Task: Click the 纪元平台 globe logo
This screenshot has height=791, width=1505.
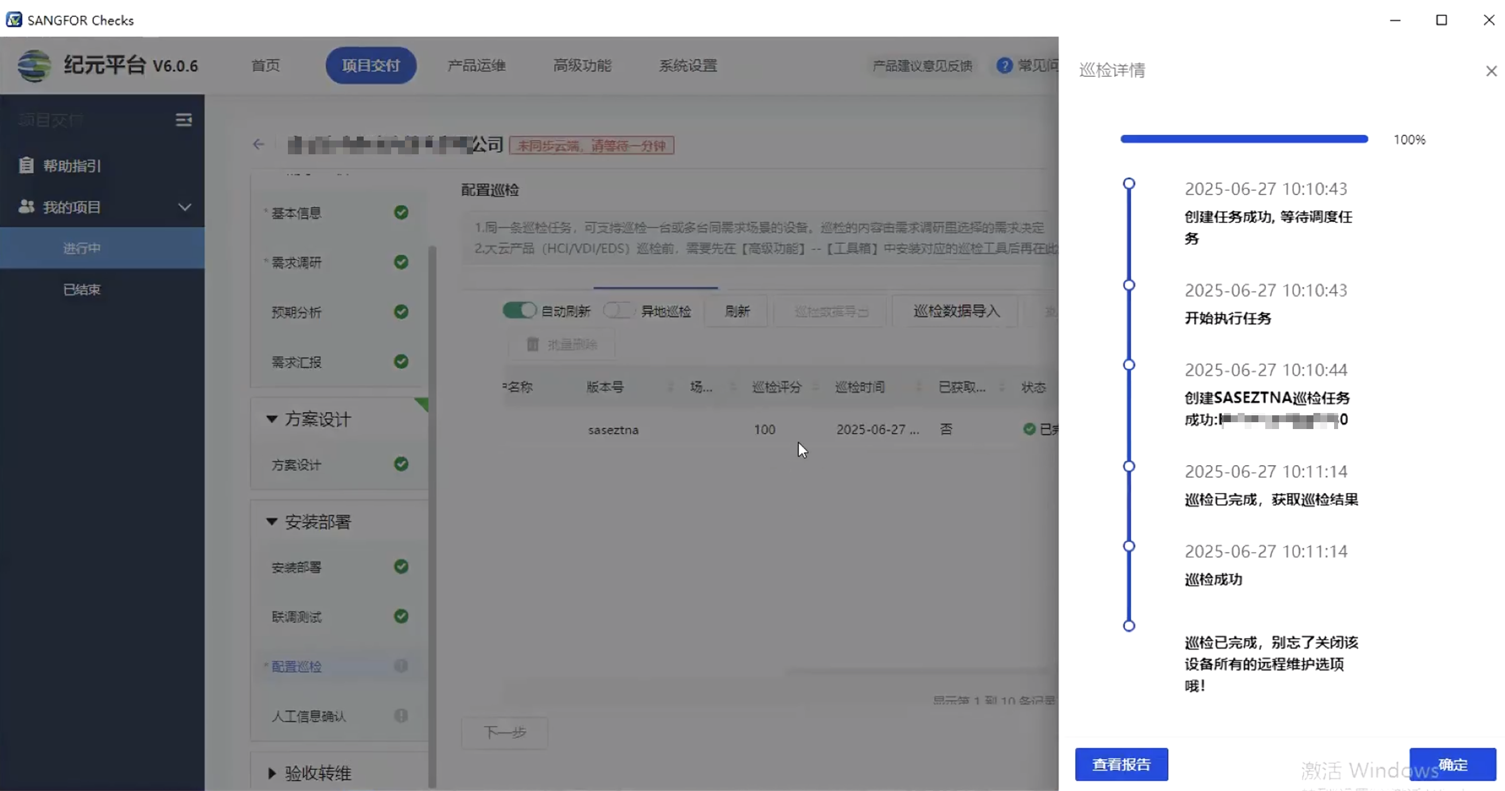Action: click(34, 65)
